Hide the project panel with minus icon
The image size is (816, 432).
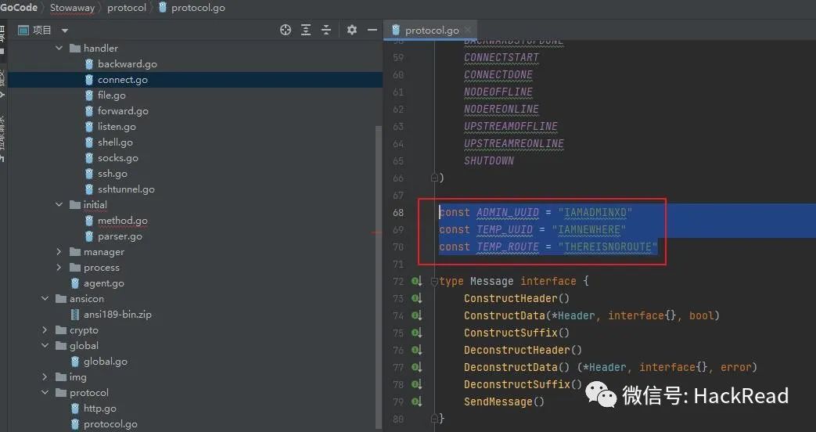click(x=372, y=30)
